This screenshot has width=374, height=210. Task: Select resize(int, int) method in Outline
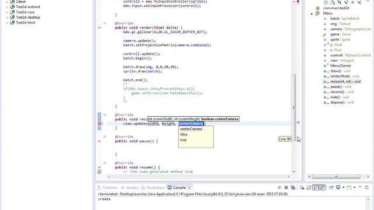(345, 82)
